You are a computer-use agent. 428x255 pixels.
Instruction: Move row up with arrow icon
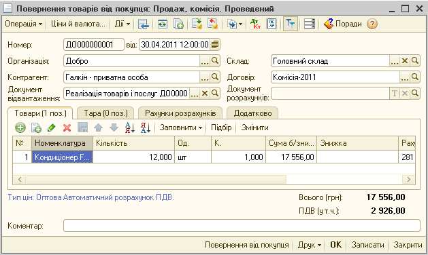98,127
